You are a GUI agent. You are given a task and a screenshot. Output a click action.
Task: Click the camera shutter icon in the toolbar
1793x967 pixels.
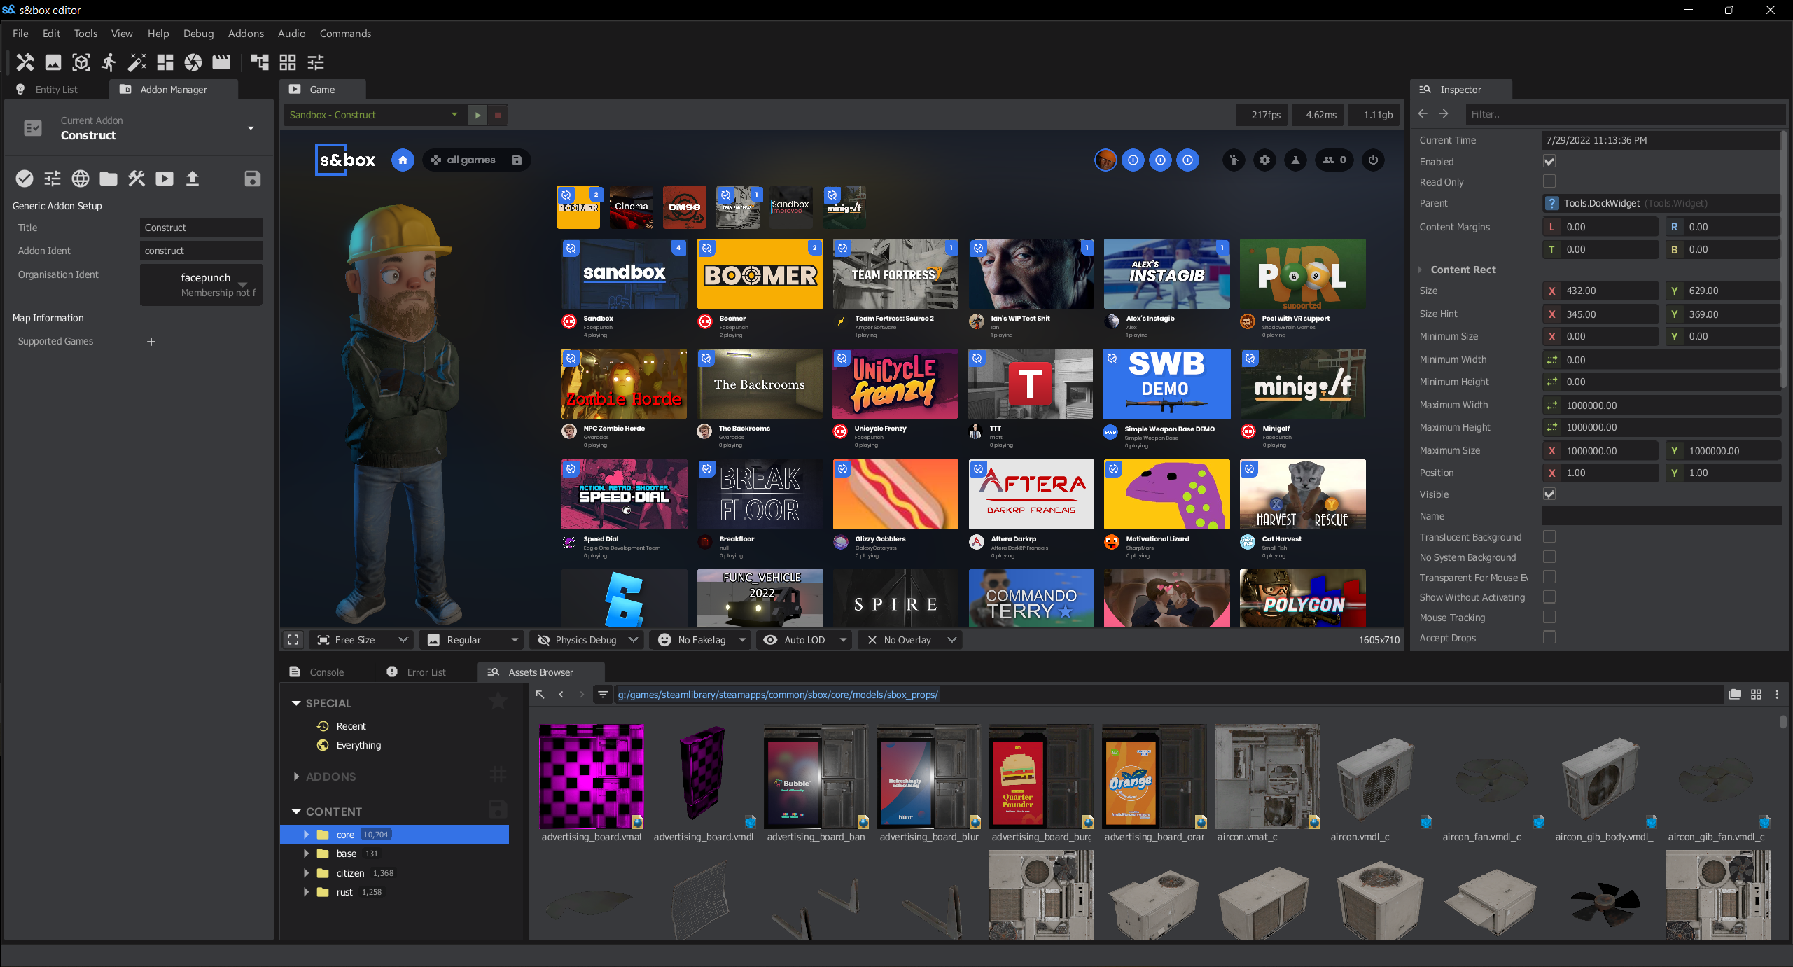193,62
